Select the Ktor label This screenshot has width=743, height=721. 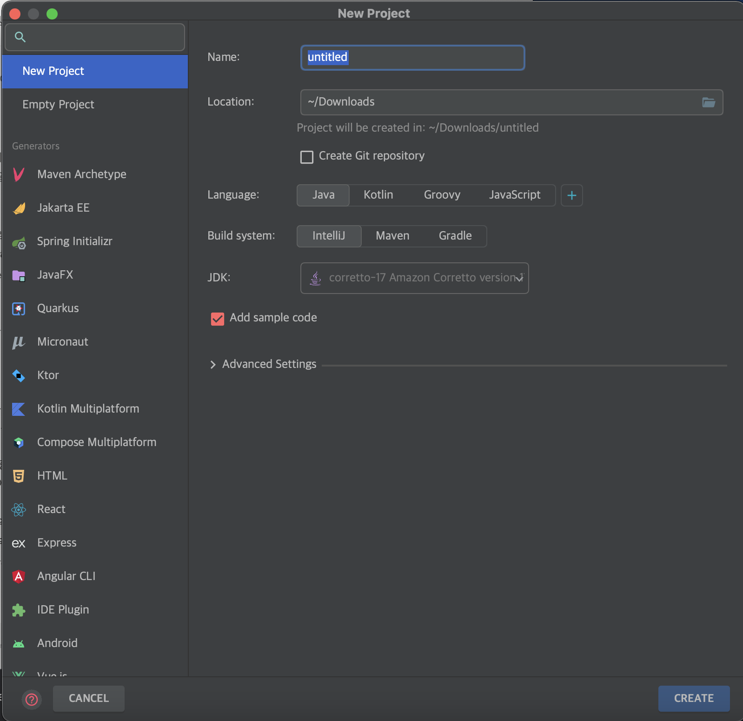(48, 375)
